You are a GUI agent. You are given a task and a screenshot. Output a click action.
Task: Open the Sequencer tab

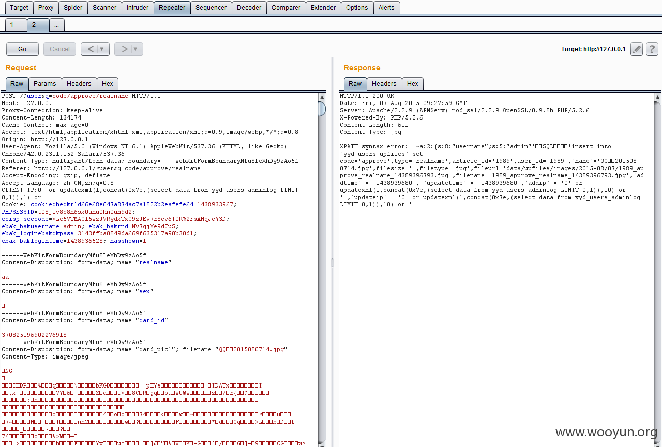[211, 7]
